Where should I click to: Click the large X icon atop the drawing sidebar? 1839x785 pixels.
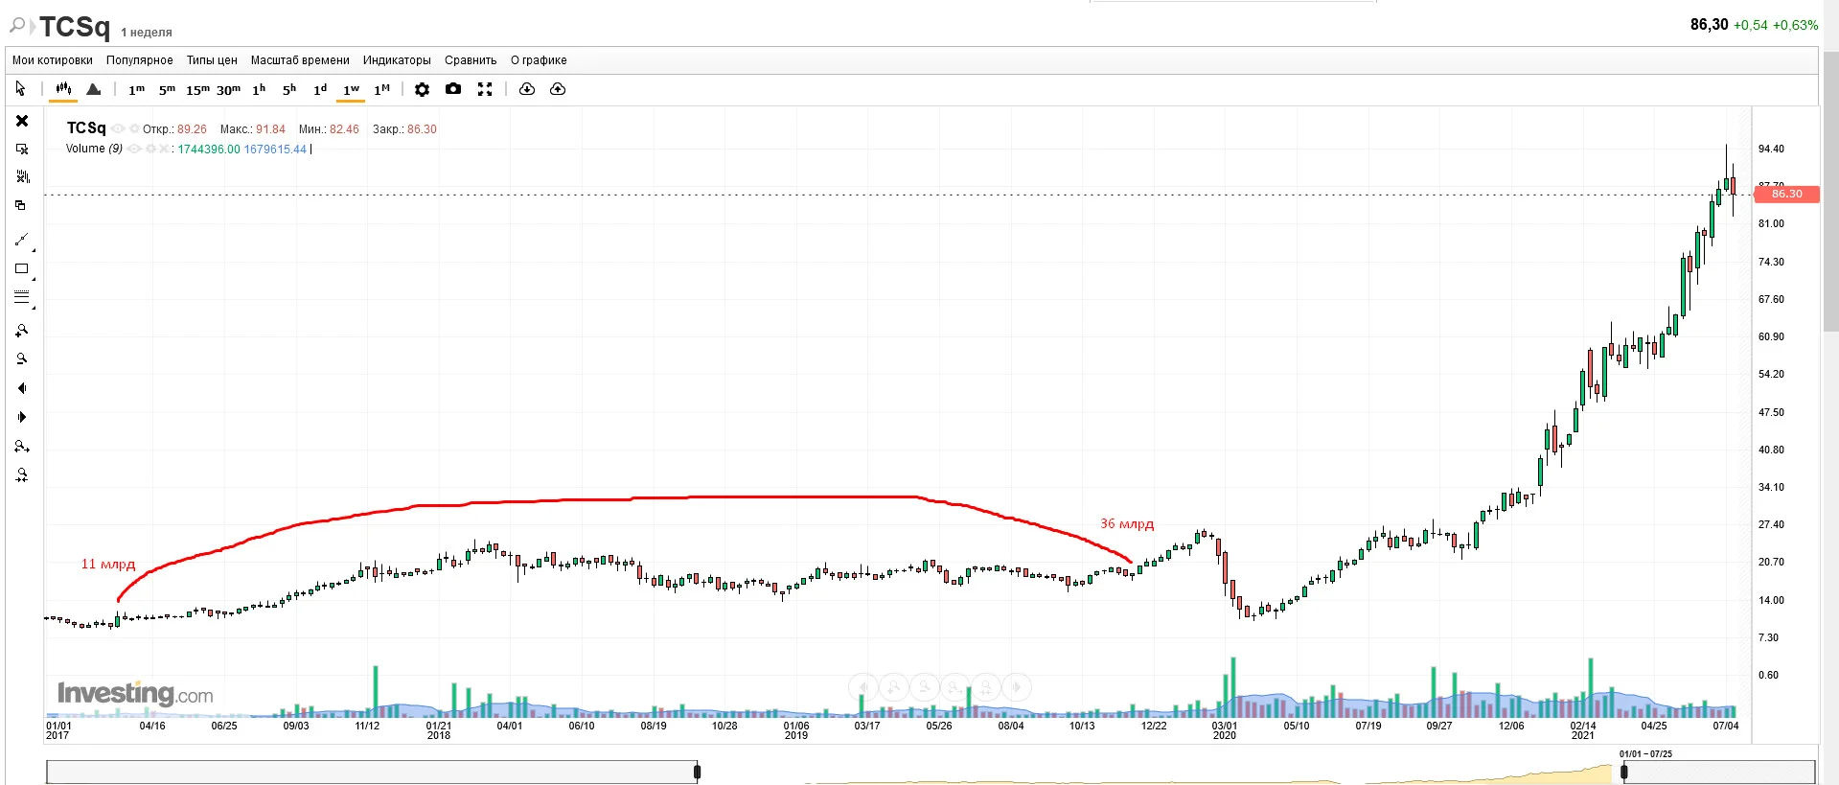(x=22, y=121)
